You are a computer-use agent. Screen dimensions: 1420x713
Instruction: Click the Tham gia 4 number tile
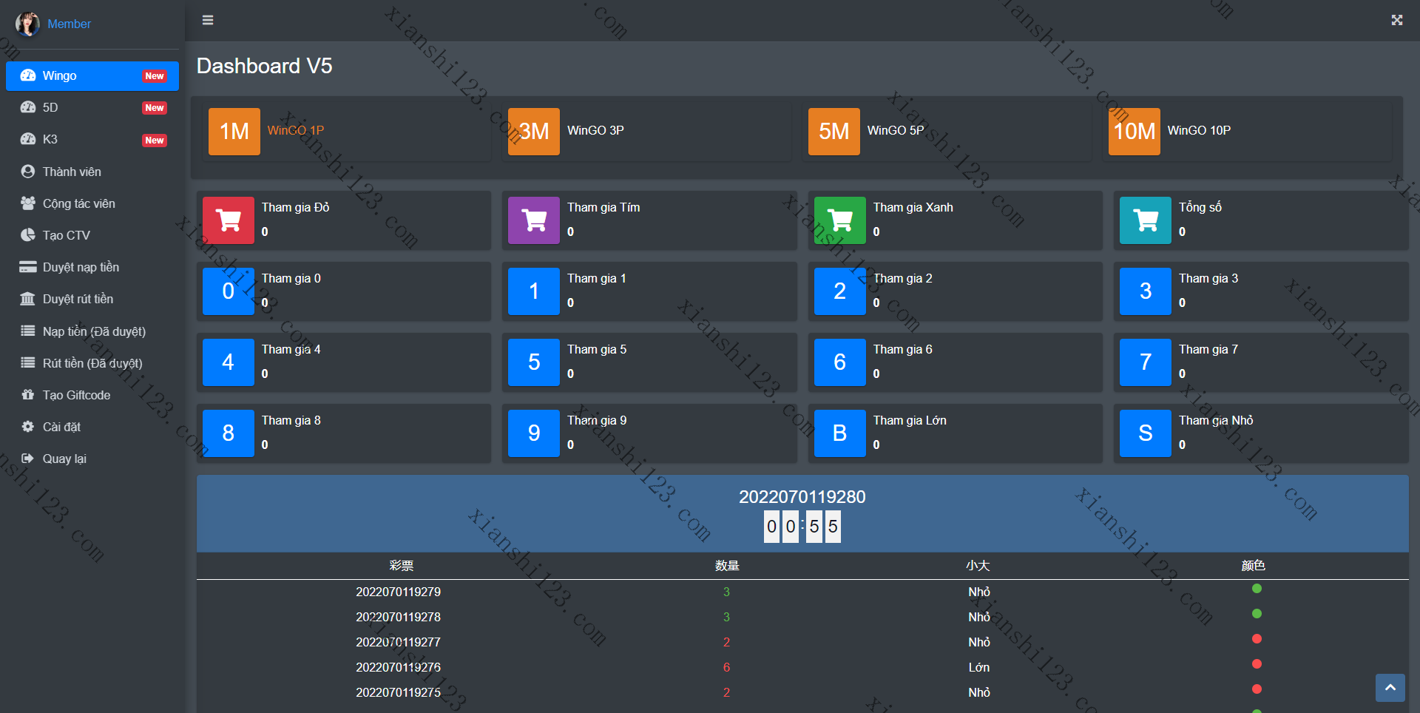coord(229,362)
